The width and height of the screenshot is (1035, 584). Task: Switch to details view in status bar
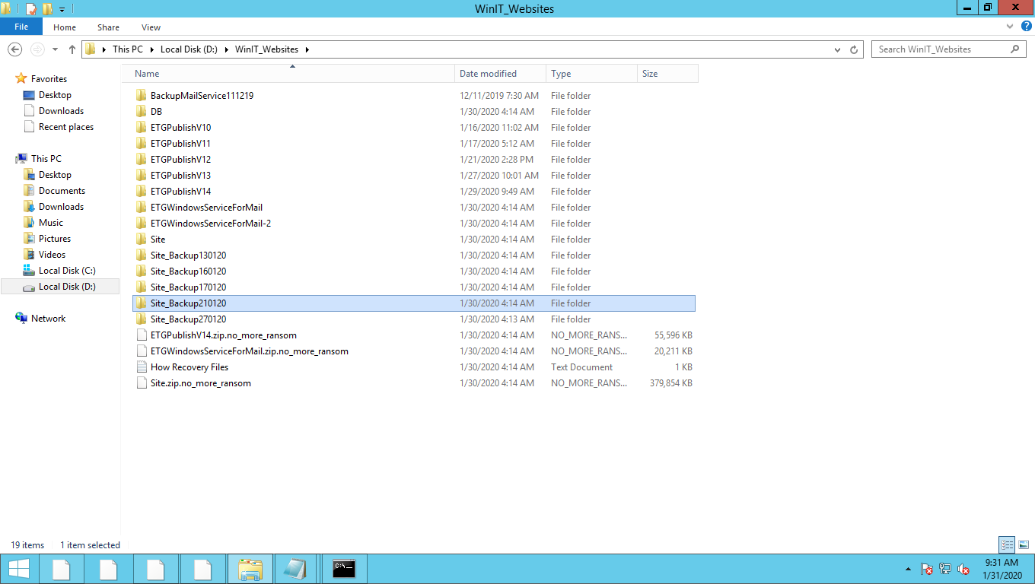[x=1007, y=544]
